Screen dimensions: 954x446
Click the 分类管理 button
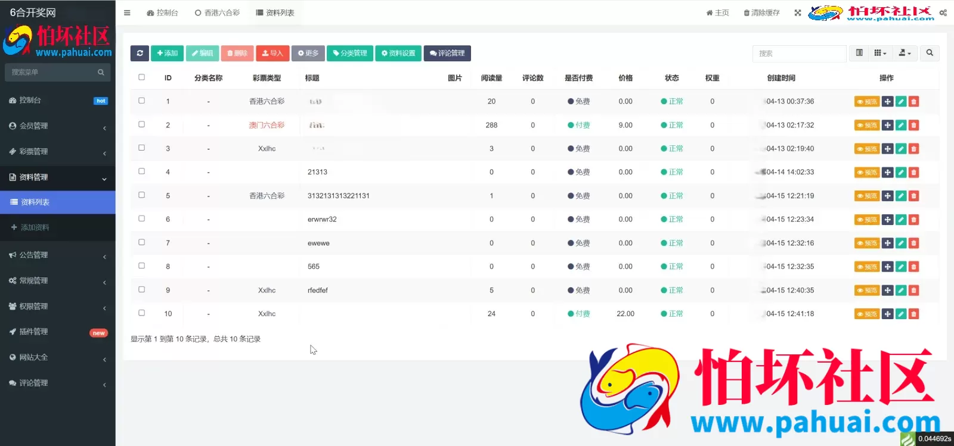tap(350, 53)
